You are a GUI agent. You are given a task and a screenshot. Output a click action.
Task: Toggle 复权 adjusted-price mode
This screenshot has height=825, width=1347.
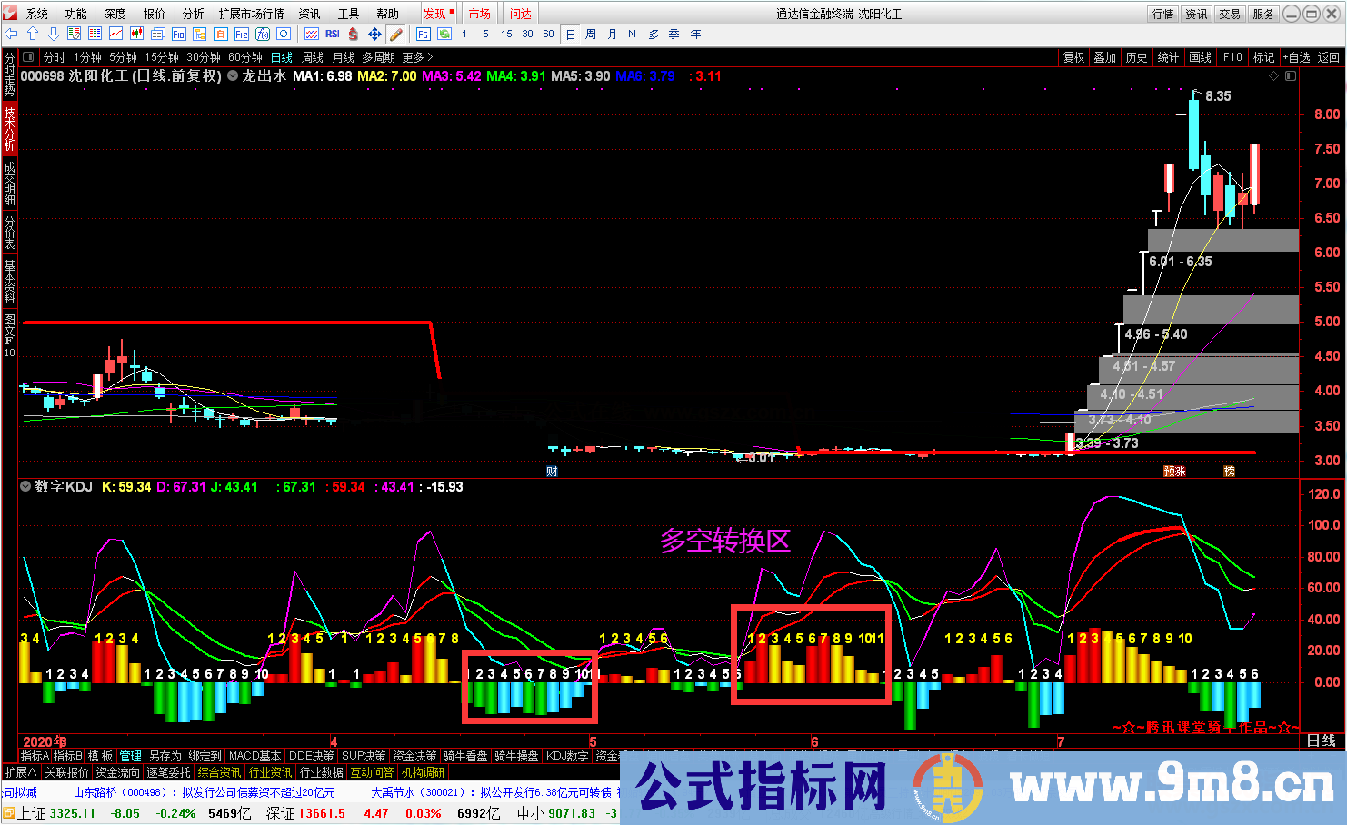coord(1073,56)
